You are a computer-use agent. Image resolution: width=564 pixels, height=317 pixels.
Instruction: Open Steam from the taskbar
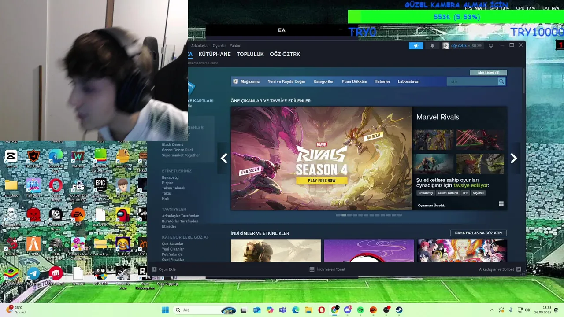coord(399,310)
